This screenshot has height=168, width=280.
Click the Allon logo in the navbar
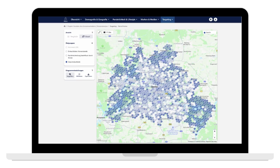pos(66,19)
